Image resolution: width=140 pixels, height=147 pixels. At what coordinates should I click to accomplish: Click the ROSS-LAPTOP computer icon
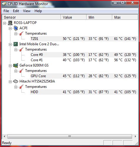point(10,23)
